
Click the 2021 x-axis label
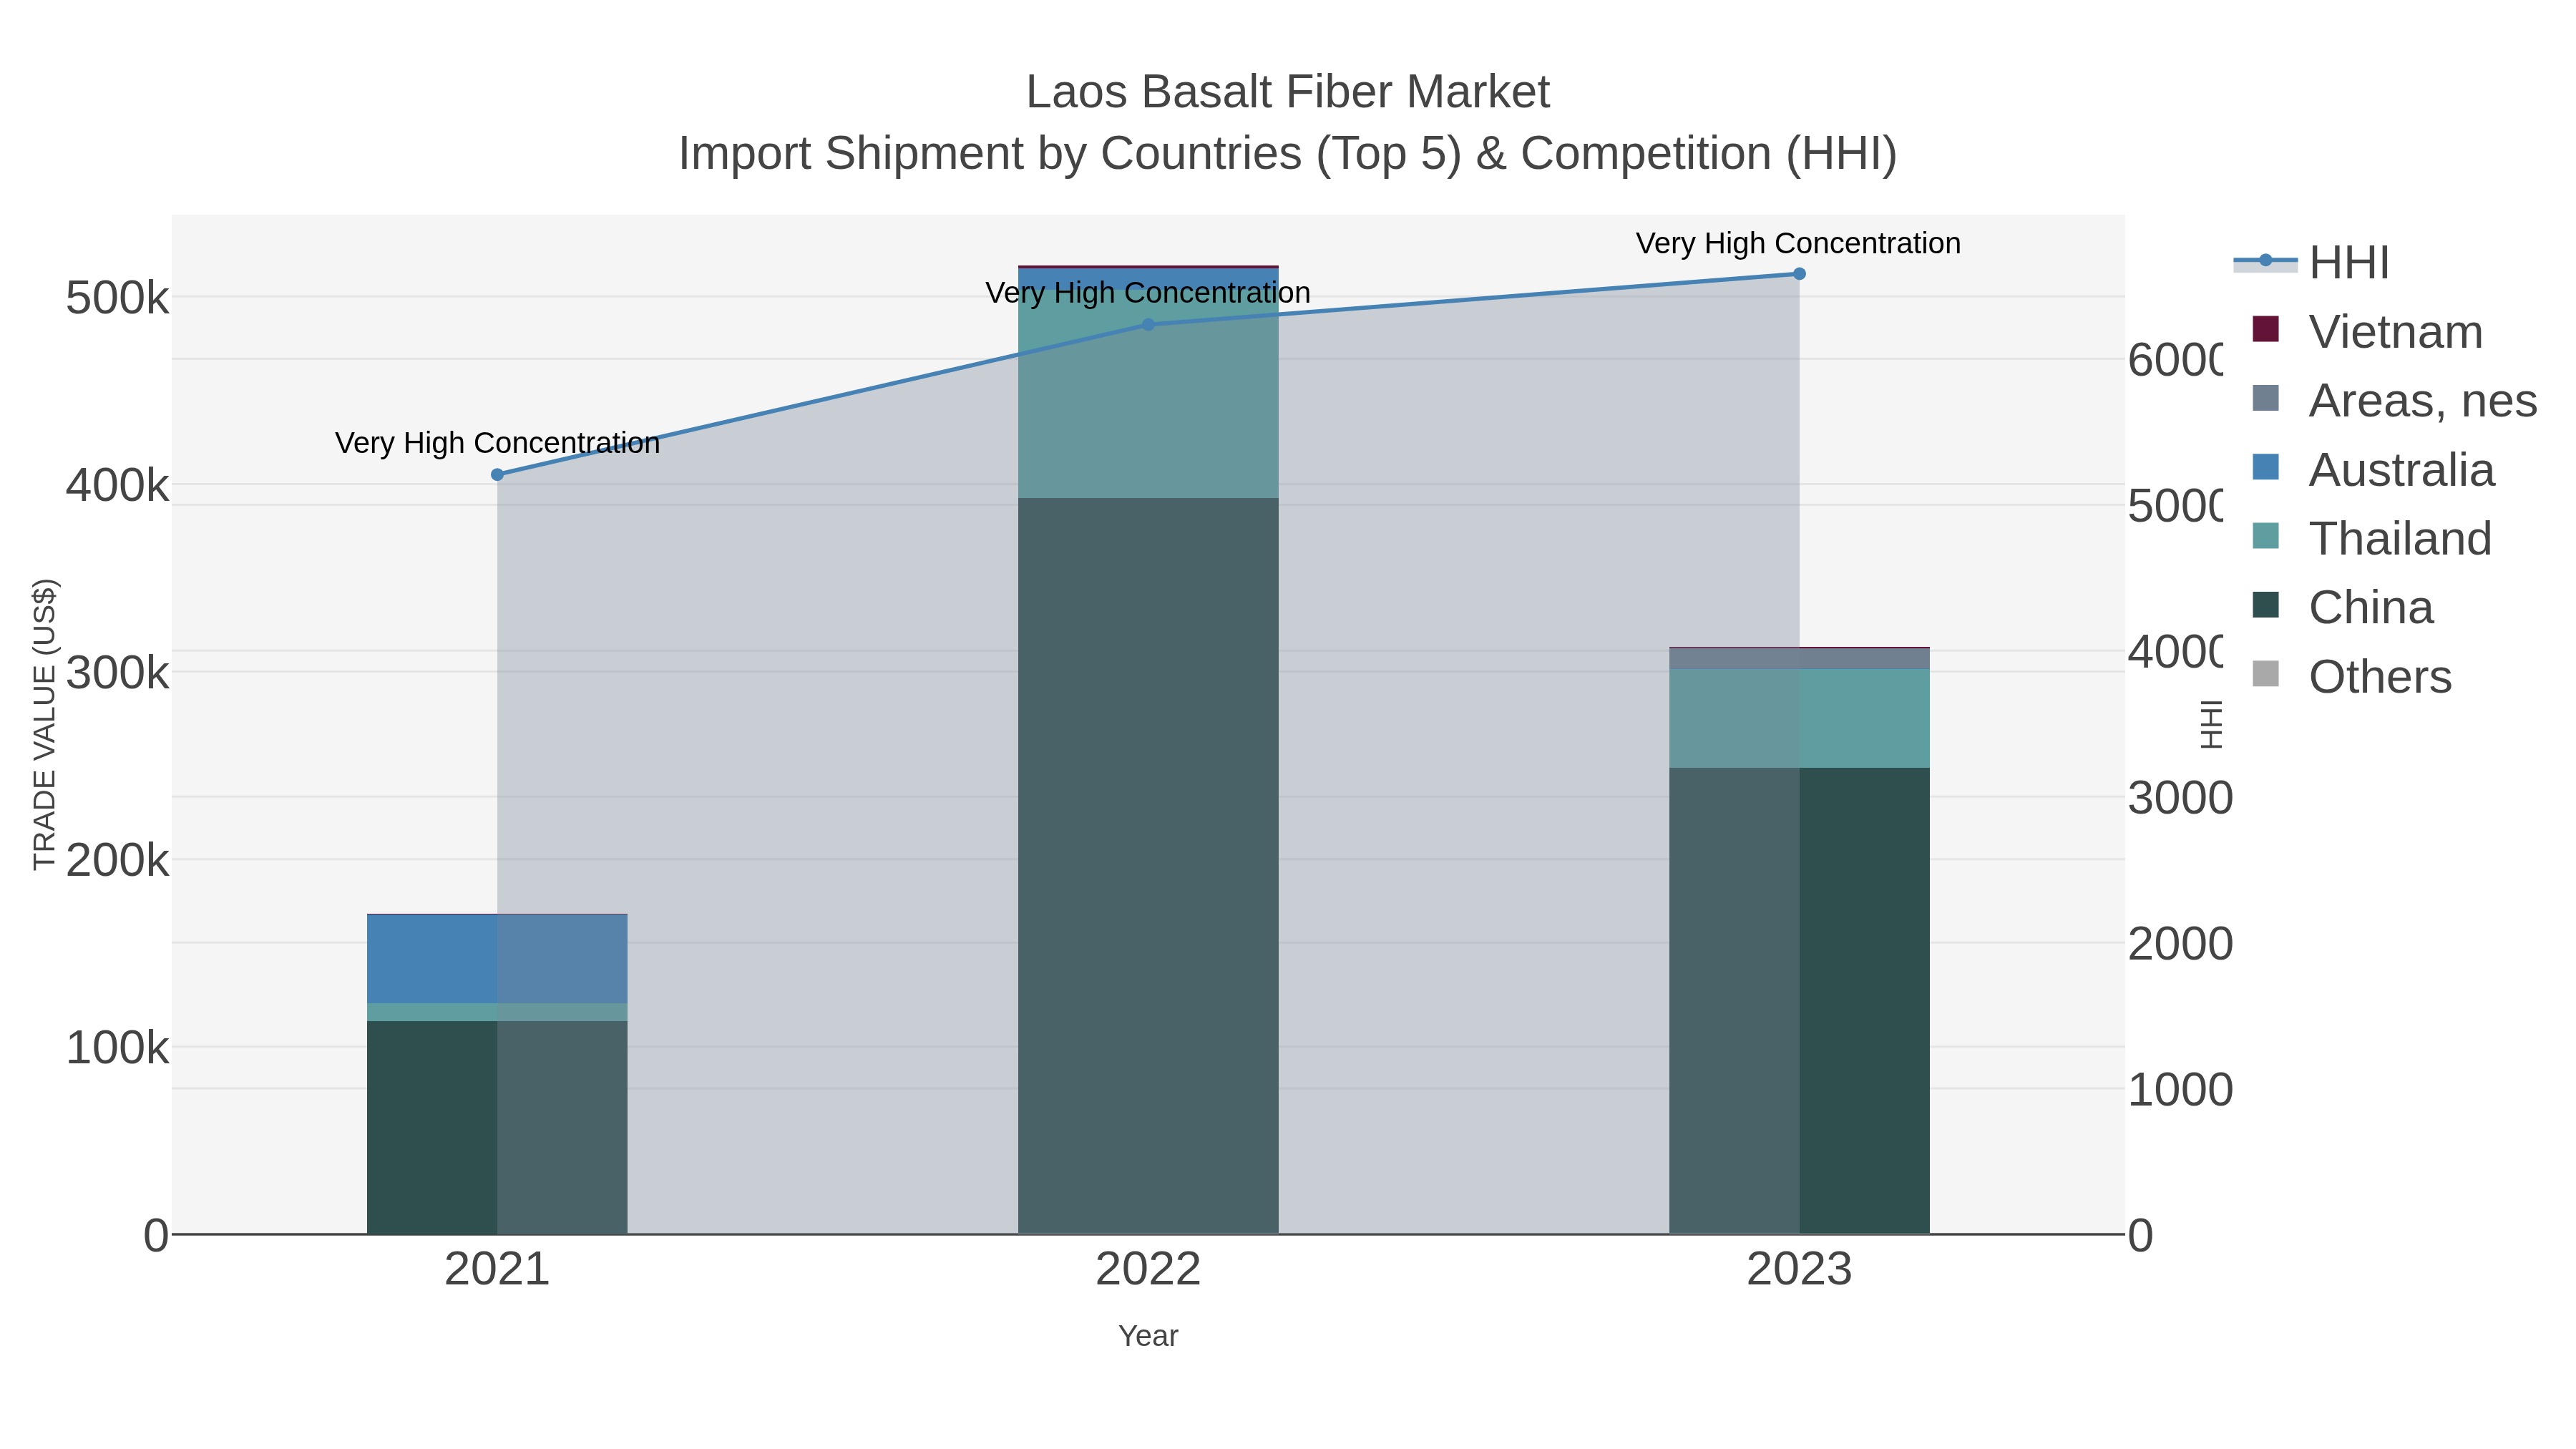[497, 1270]
